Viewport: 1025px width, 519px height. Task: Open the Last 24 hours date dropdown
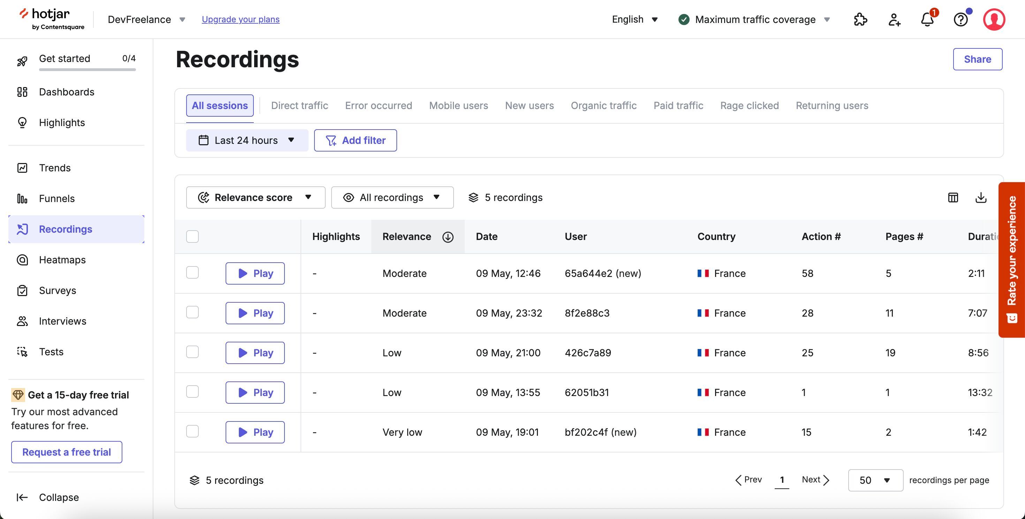point(247,140)
